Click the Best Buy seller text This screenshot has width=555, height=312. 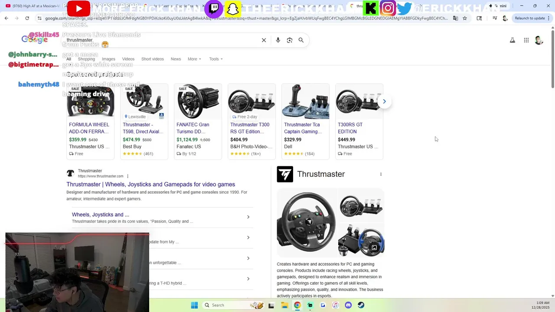pos(132,146)
